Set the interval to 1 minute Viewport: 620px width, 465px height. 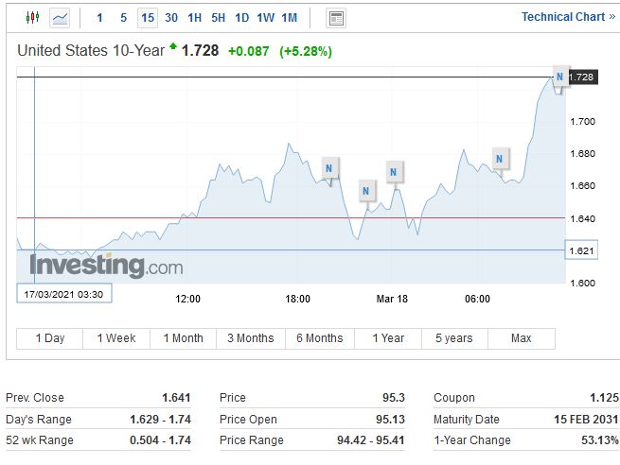click(100, 18)
